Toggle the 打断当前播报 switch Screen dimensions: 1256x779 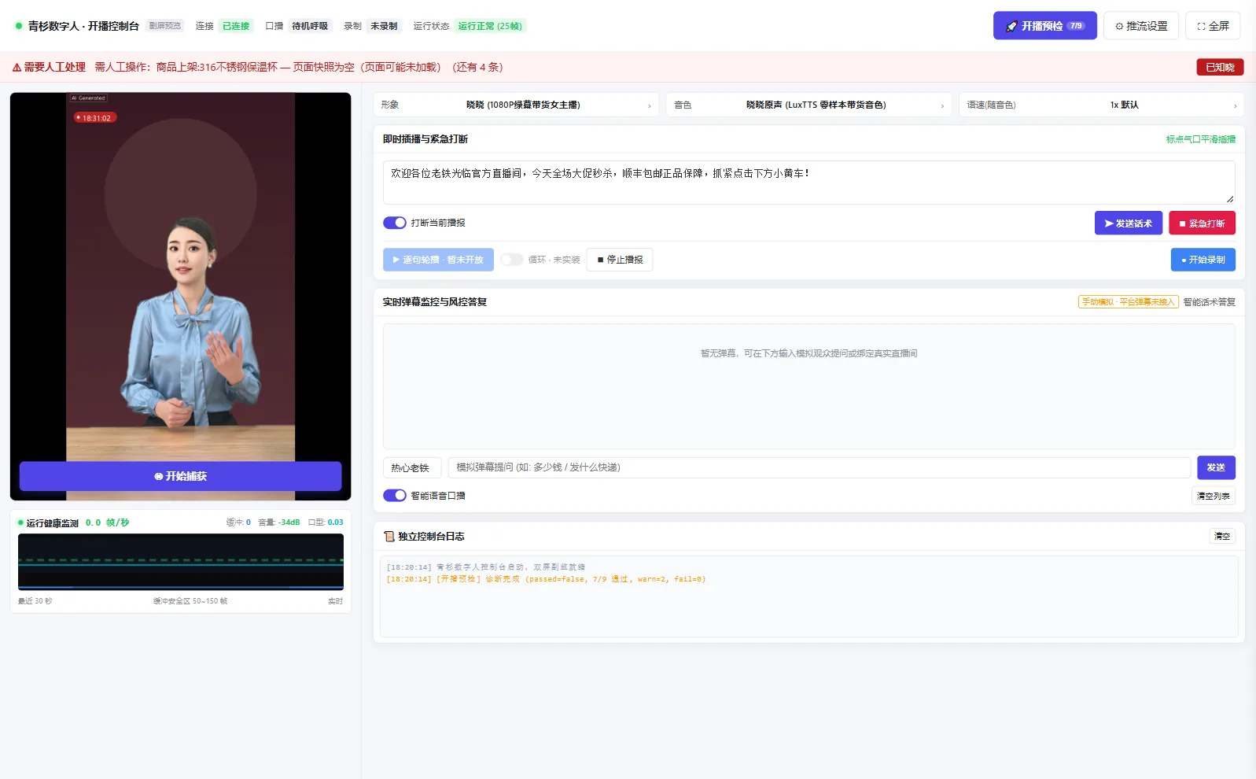pos(395,223)
